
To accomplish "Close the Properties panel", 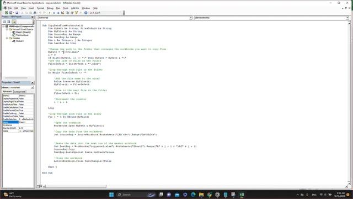I will click(x=33, y=82).
